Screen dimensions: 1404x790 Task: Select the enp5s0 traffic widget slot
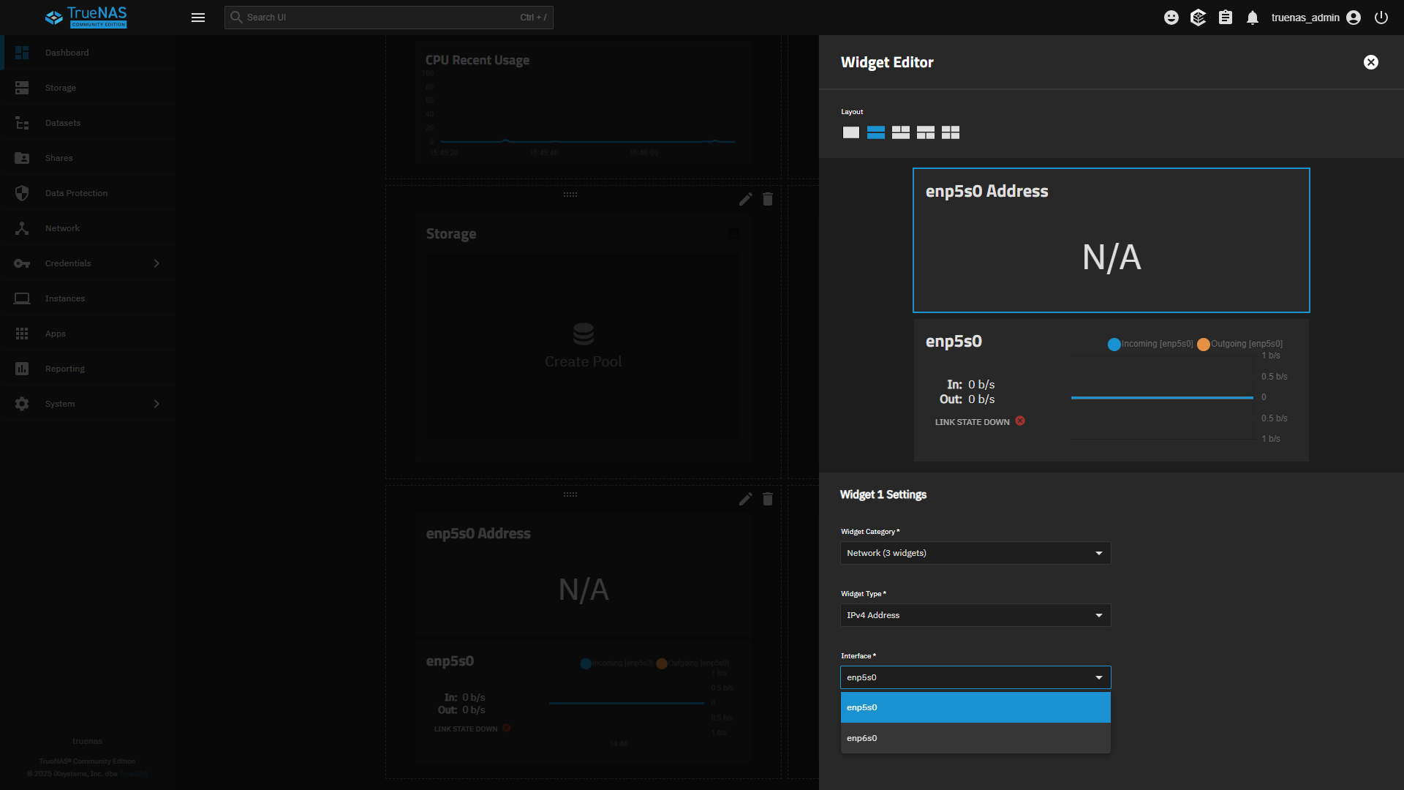pyautogui.click(x=1111, y=390)
